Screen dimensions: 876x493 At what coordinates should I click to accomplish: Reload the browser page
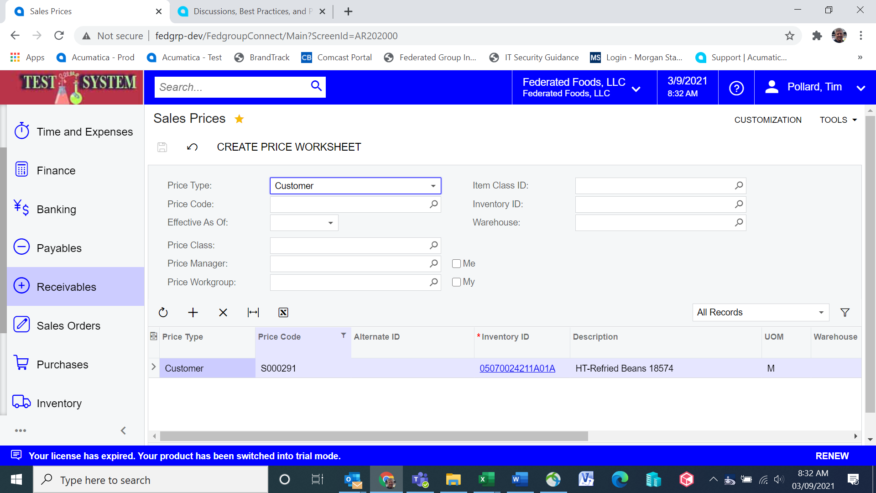point(59,36)
